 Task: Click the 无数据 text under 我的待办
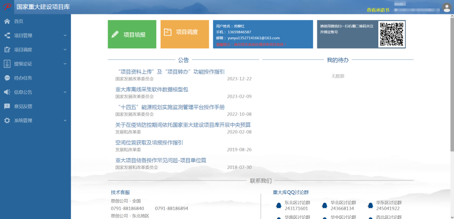pyautogui.click(x=338, y=76)
